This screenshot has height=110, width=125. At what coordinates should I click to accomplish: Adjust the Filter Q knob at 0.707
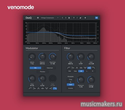81,57
